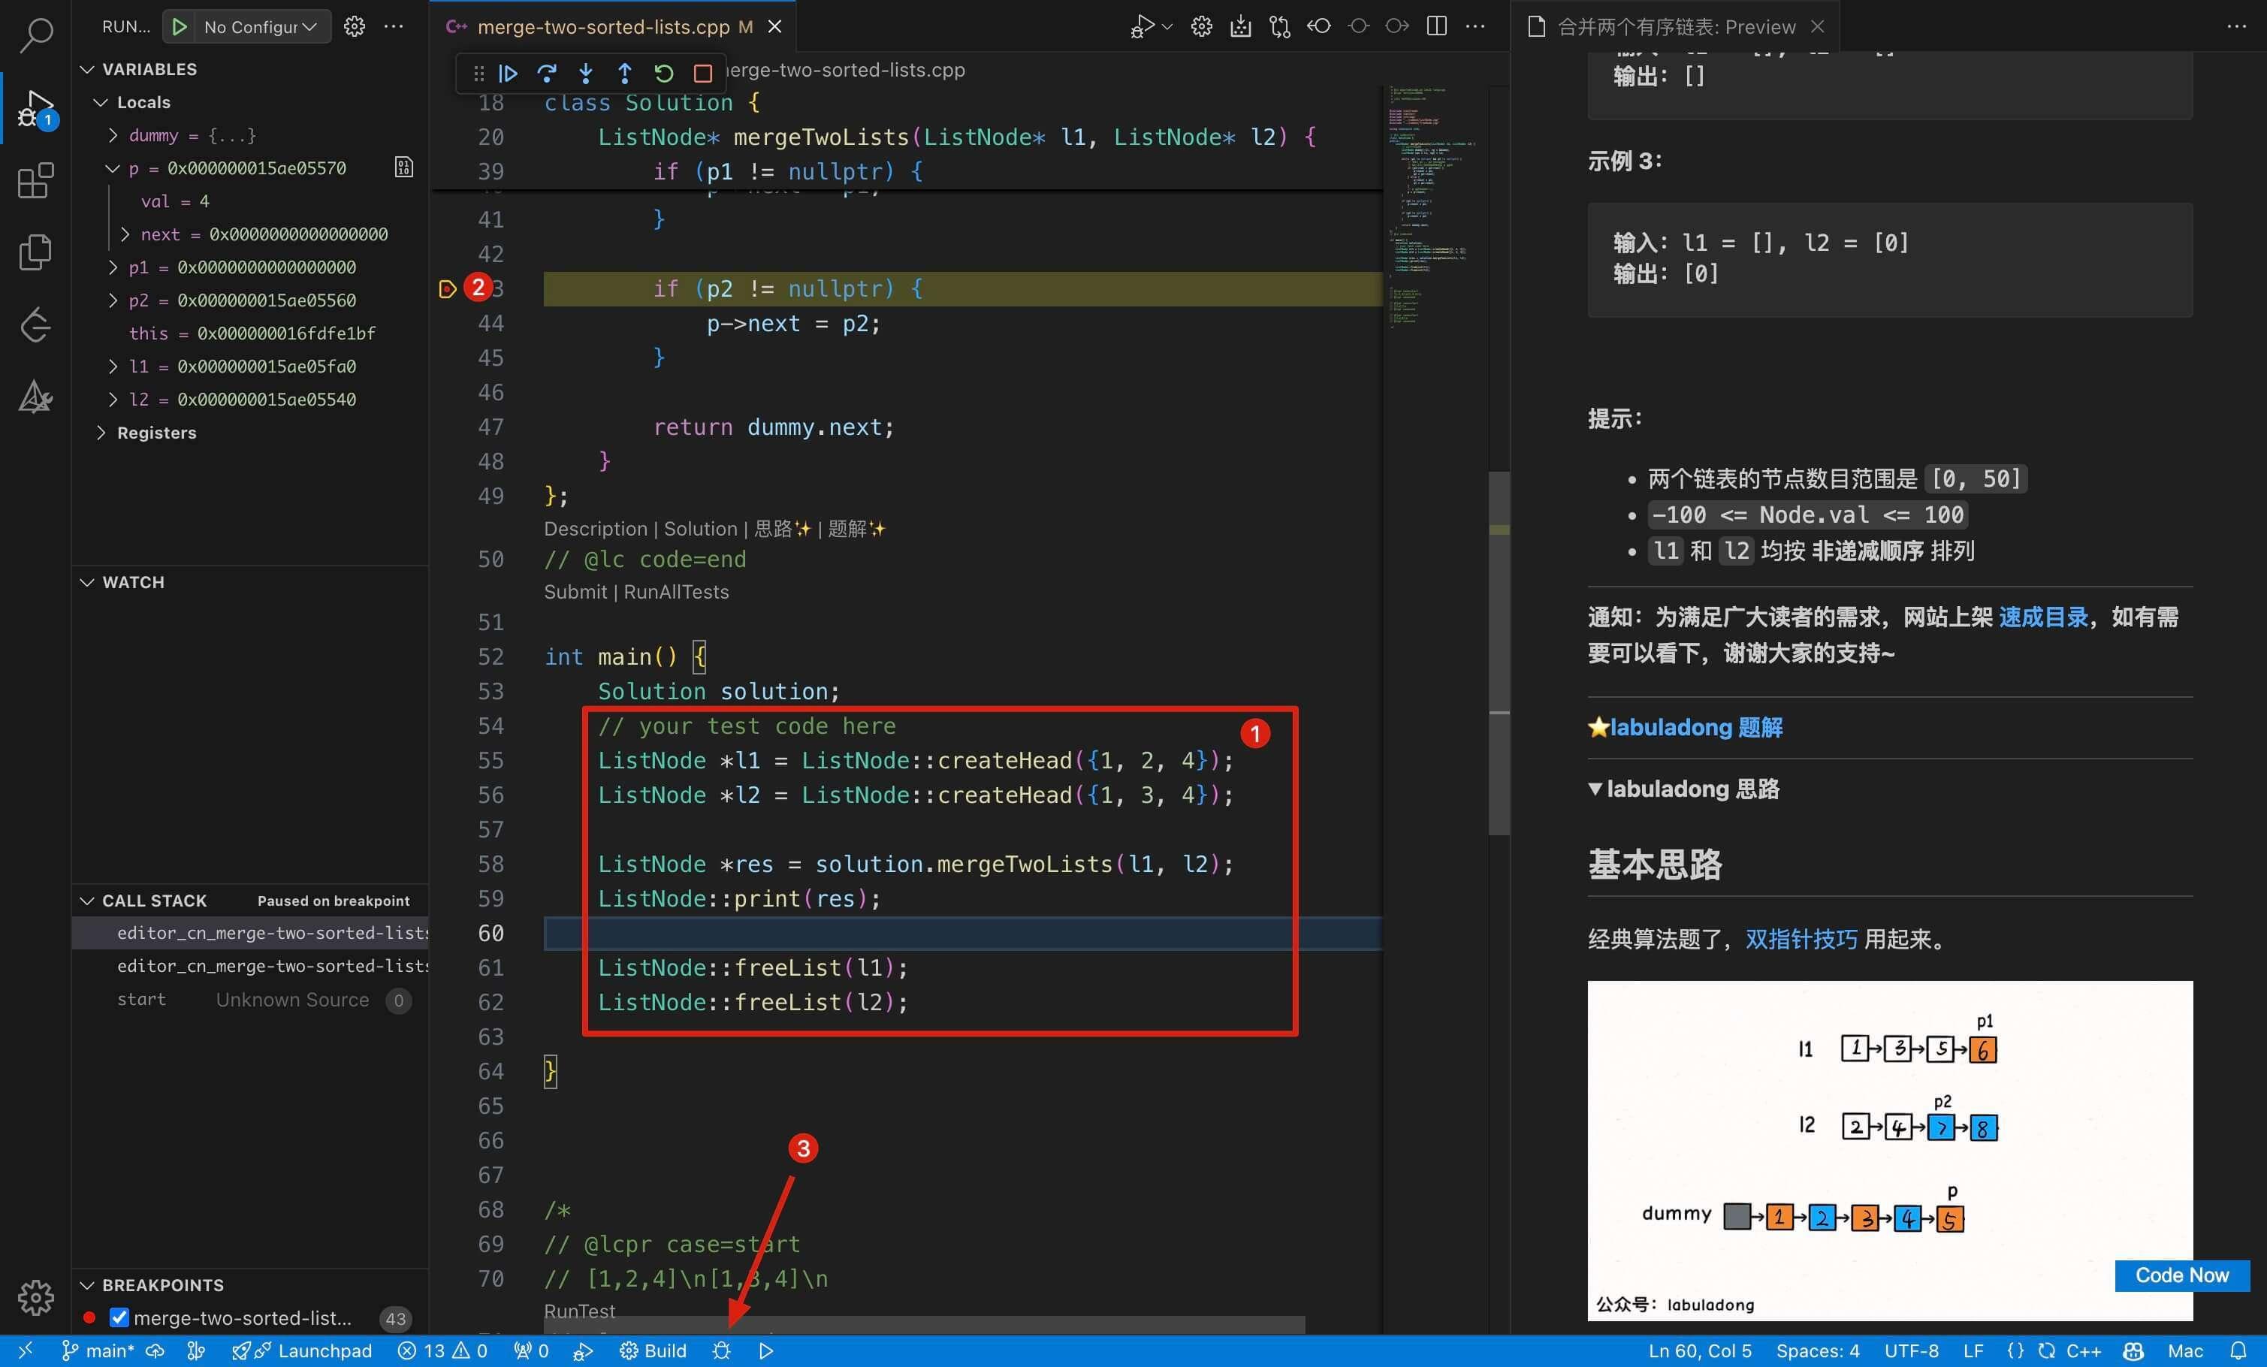
Task: Click Step Into in the debug toolbar
Action: pyautogui.click(x=586, y=74)
